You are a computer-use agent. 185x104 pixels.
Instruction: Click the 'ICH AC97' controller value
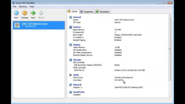[x=119, y=80]
